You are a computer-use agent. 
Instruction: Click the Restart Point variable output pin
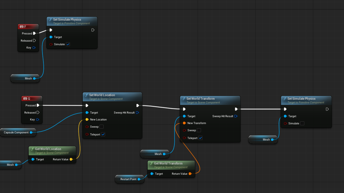tap(139, 179)
